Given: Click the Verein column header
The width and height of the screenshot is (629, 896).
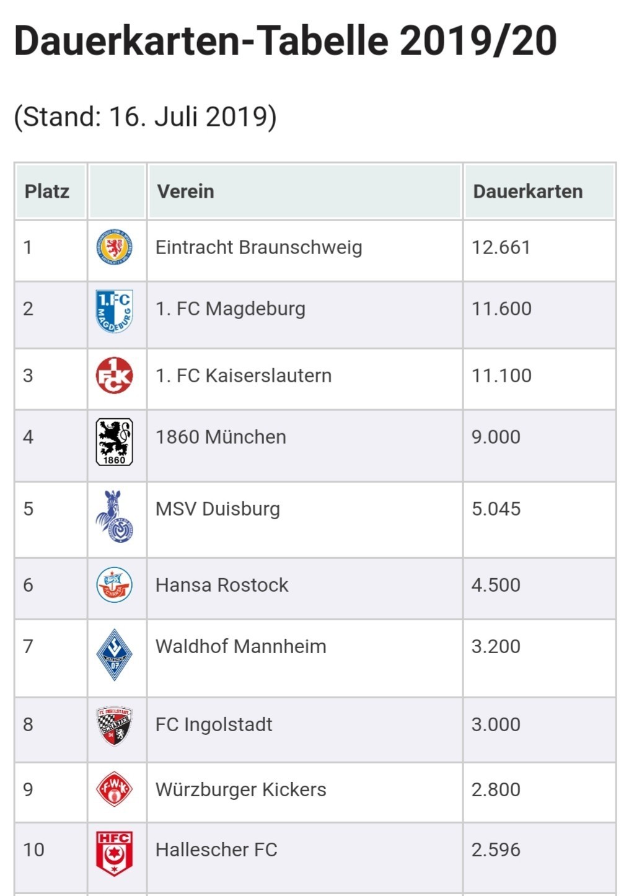Looking at the screenshot, I should (x=186, y=191).
